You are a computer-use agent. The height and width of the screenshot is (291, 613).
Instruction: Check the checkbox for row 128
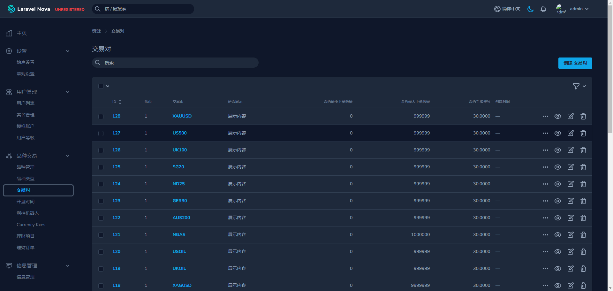pyautogui.click(x=101, y=117)
